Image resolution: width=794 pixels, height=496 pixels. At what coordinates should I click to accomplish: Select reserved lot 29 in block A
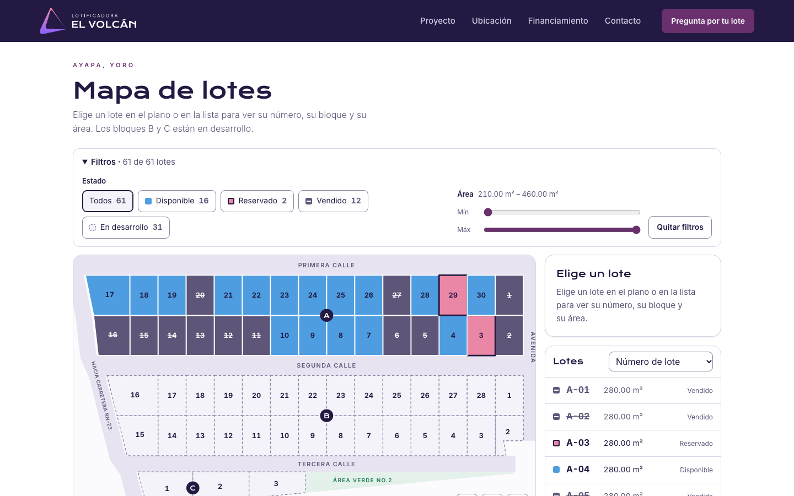tap(453, 295)
